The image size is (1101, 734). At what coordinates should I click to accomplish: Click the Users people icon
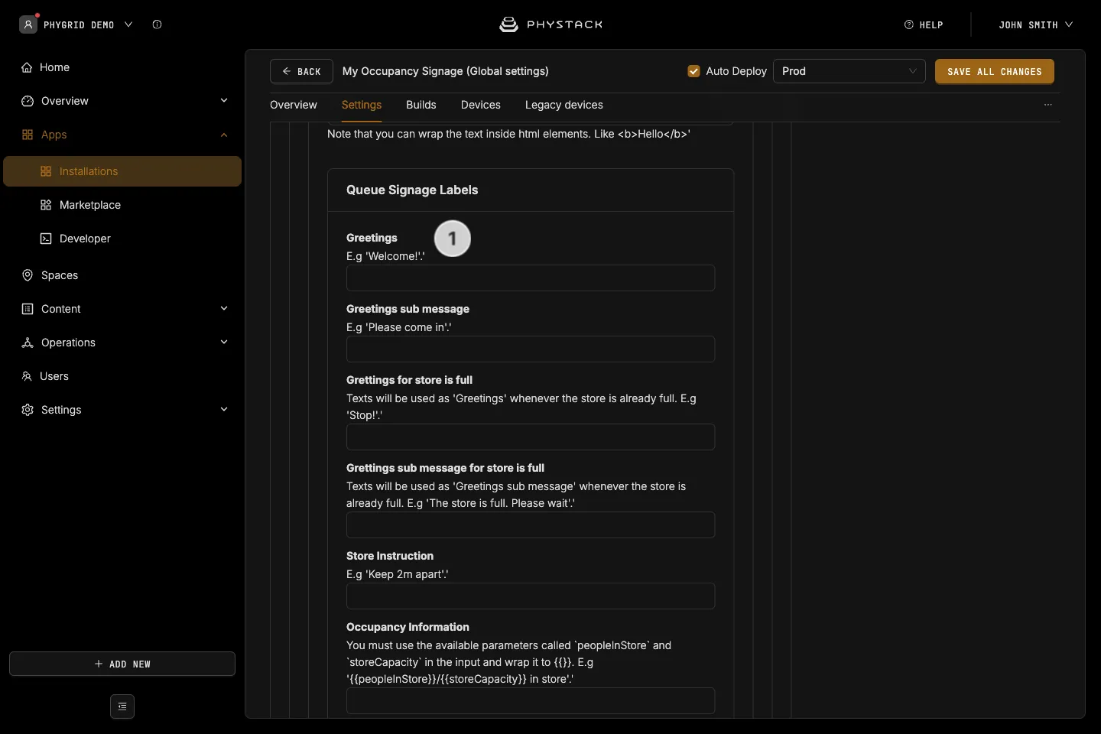click(x=27, y=376)
